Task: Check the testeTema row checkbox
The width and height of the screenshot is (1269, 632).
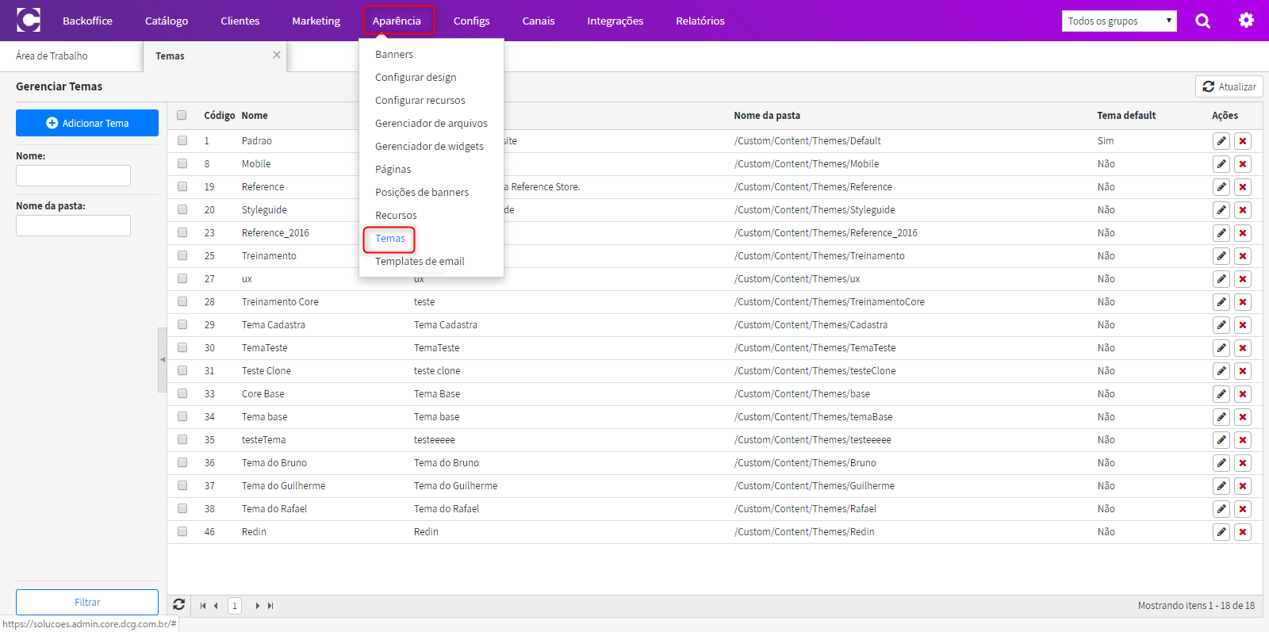Action: coord(182,439)
